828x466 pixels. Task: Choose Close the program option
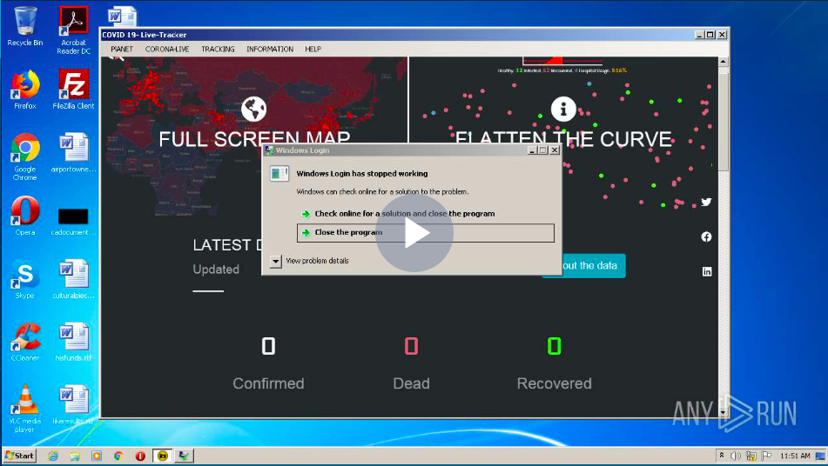click(426, 232)
